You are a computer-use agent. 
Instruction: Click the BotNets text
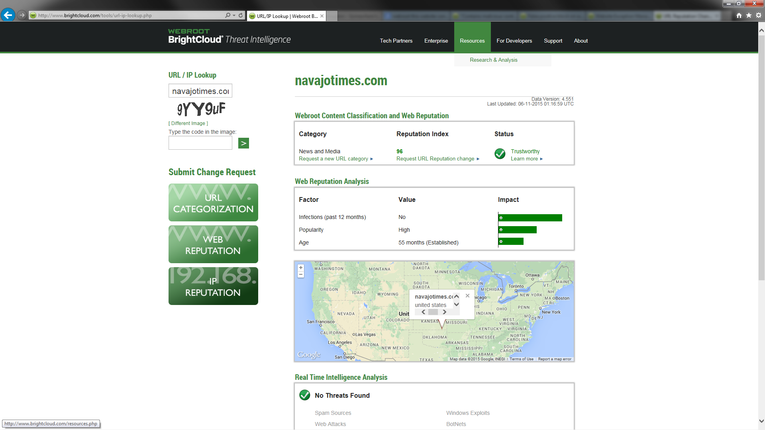[x=456, y=424]
